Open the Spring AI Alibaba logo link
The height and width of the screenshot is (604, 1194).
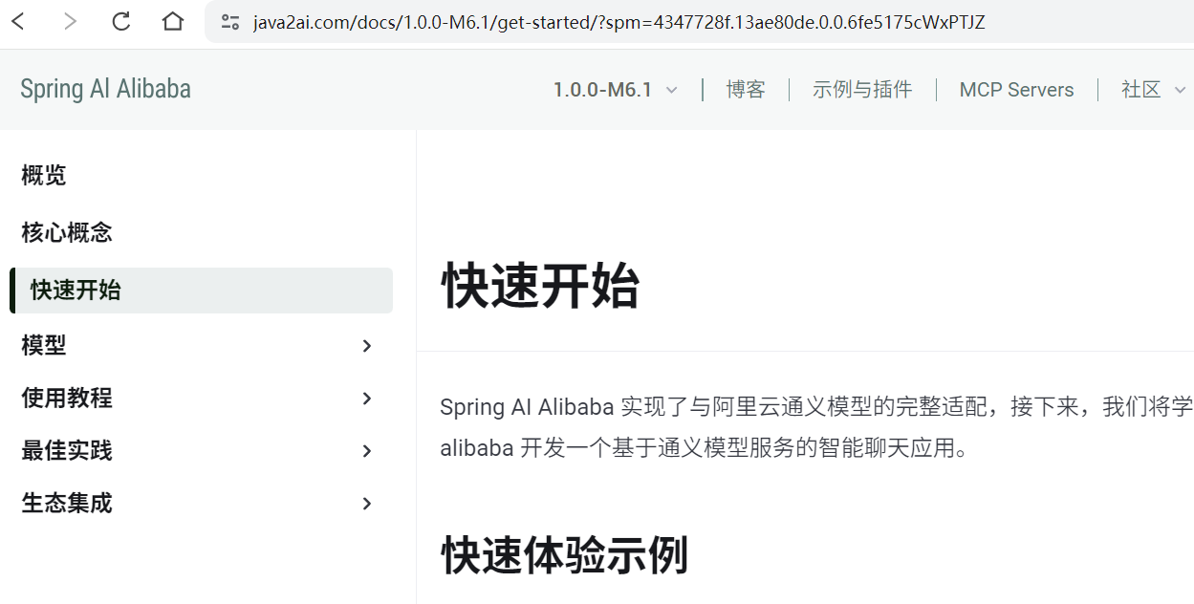105,89
